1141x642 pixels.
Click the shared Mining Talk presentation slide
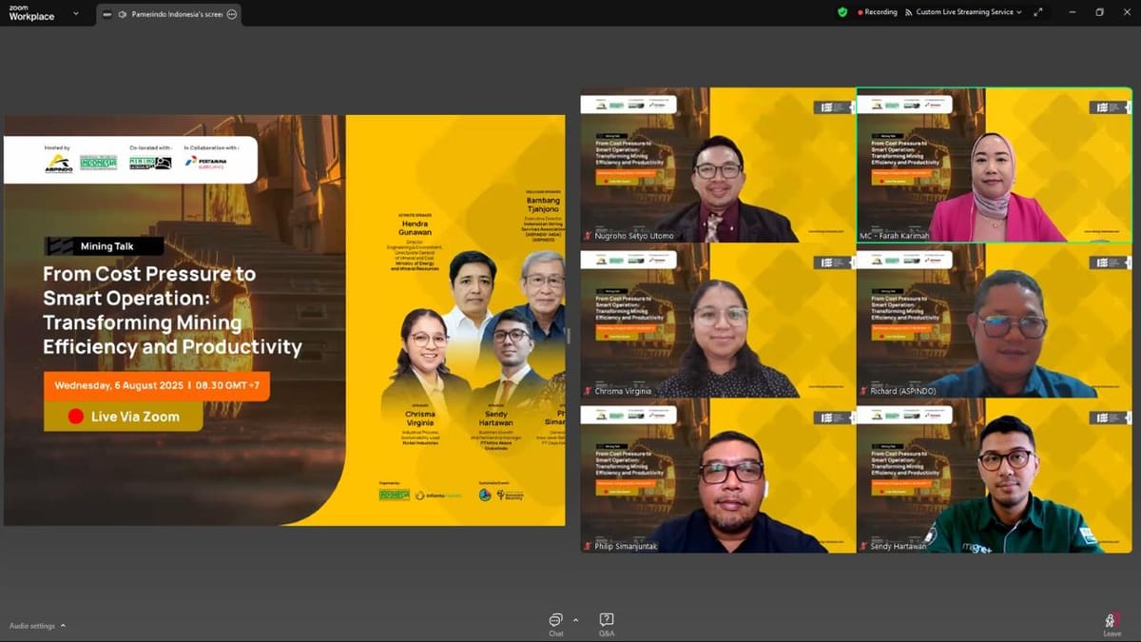tap(284, 320)
